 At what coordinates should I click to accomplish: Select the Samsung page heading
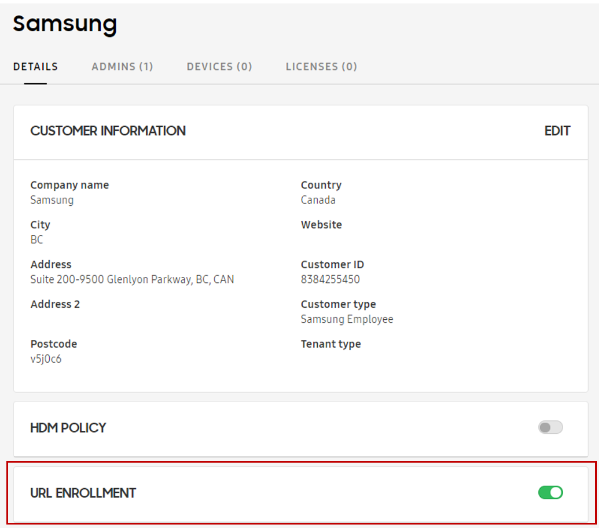pyautogui.click(x=65, y=24)
